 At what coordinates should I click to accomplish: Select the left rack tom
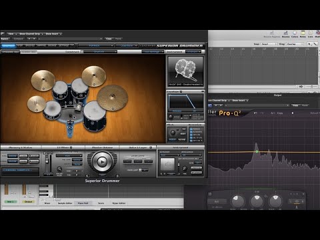tap(60, 91)
